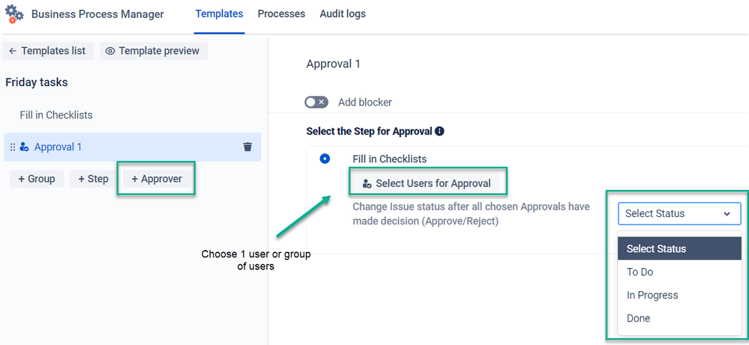Click the + Approver button
The image size is (749, 345).
tap(157, 179)
